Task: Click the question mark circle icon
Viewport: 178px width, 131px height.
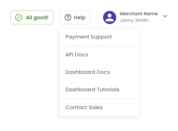Action: (68, 17)
